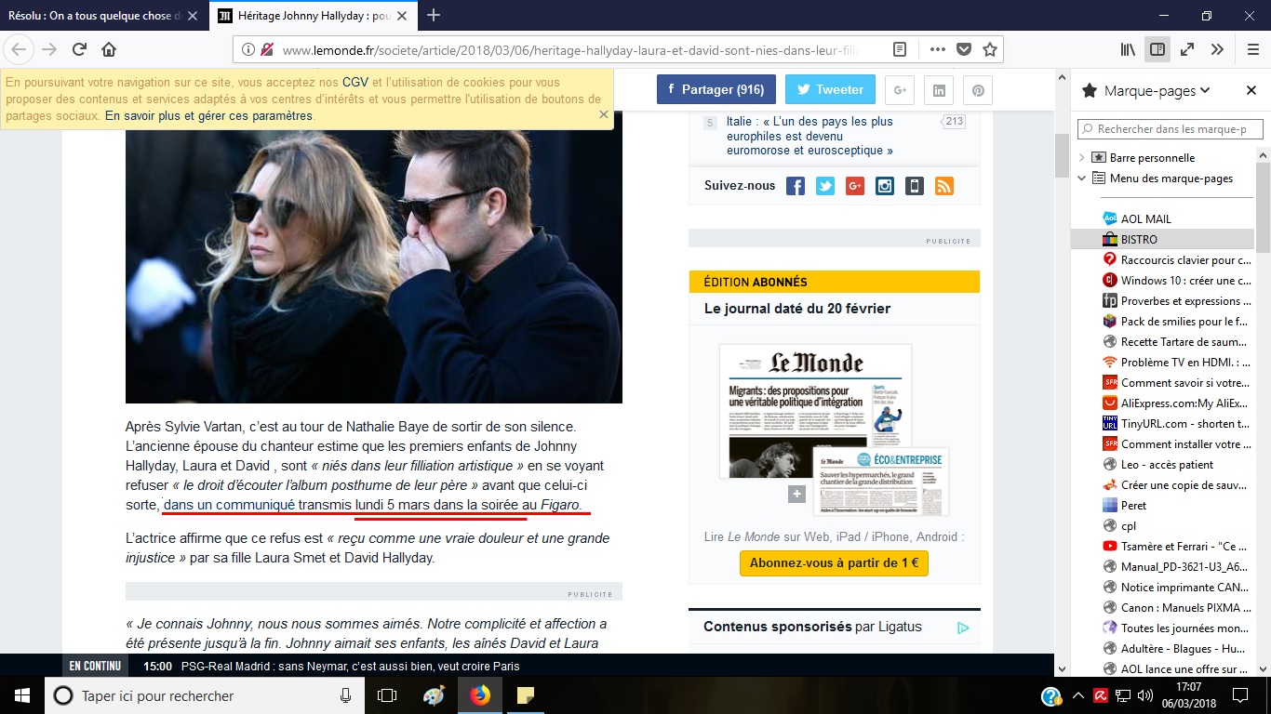Show hidden system tray icons
1271x714 pixels.
pos(1078,695)
